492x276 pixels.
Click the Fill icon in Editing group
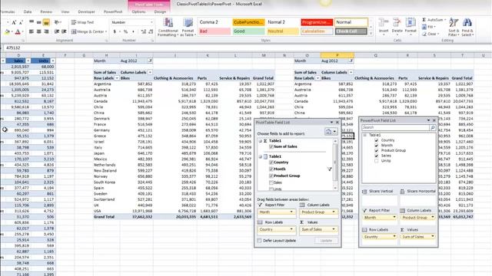pos(424,27)
